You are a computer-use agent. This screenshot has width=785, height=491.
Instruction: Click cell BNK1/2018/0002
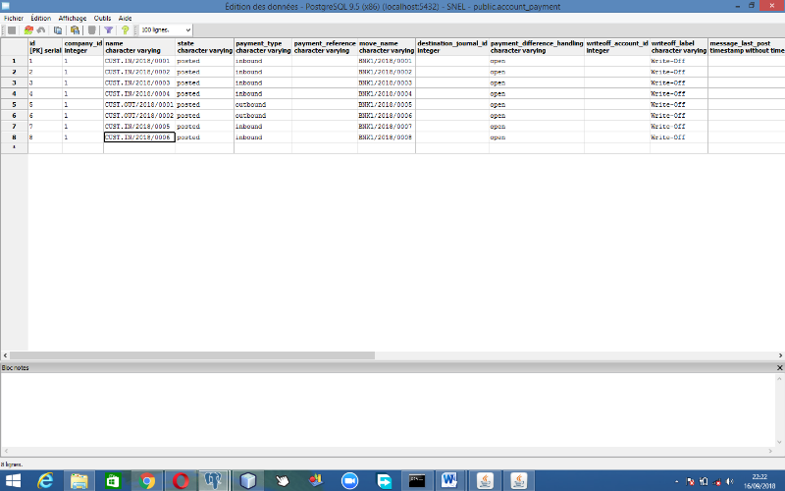pos(387,72)
